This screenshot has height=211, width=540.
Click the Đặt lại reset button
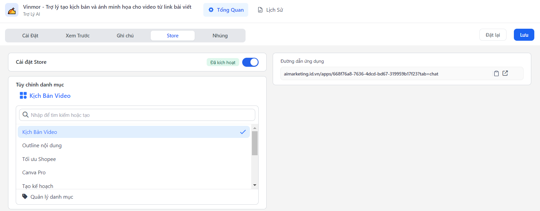[x=492, y=35]
